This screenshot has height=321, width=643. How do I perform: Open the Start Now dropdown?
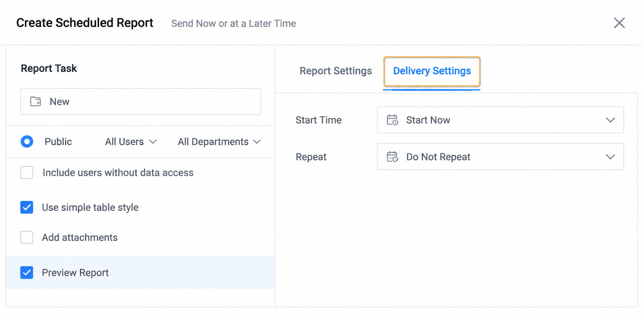(500, 120)
